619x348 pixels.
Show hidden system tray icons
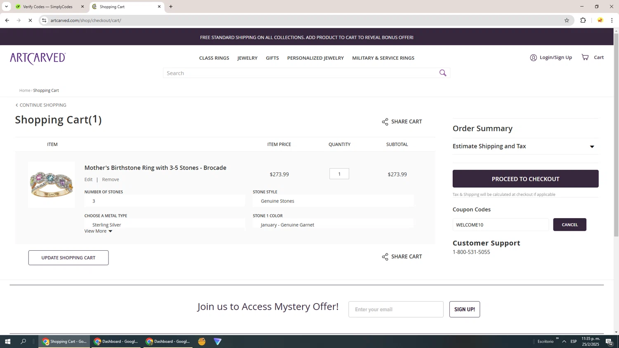pos(564,341)
